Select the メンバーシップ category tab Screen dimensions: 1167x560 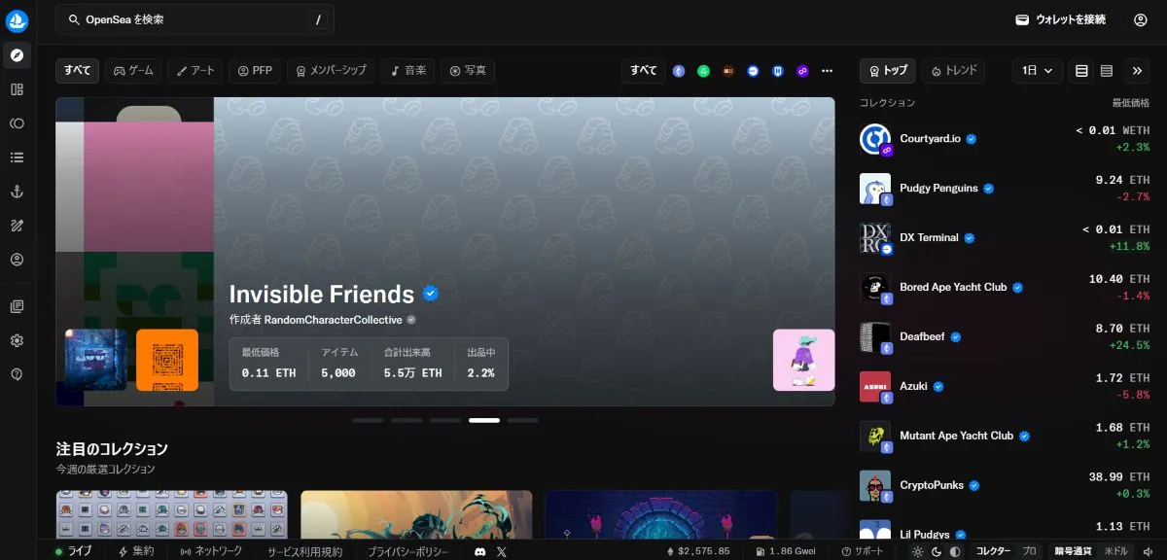[331, 71]
